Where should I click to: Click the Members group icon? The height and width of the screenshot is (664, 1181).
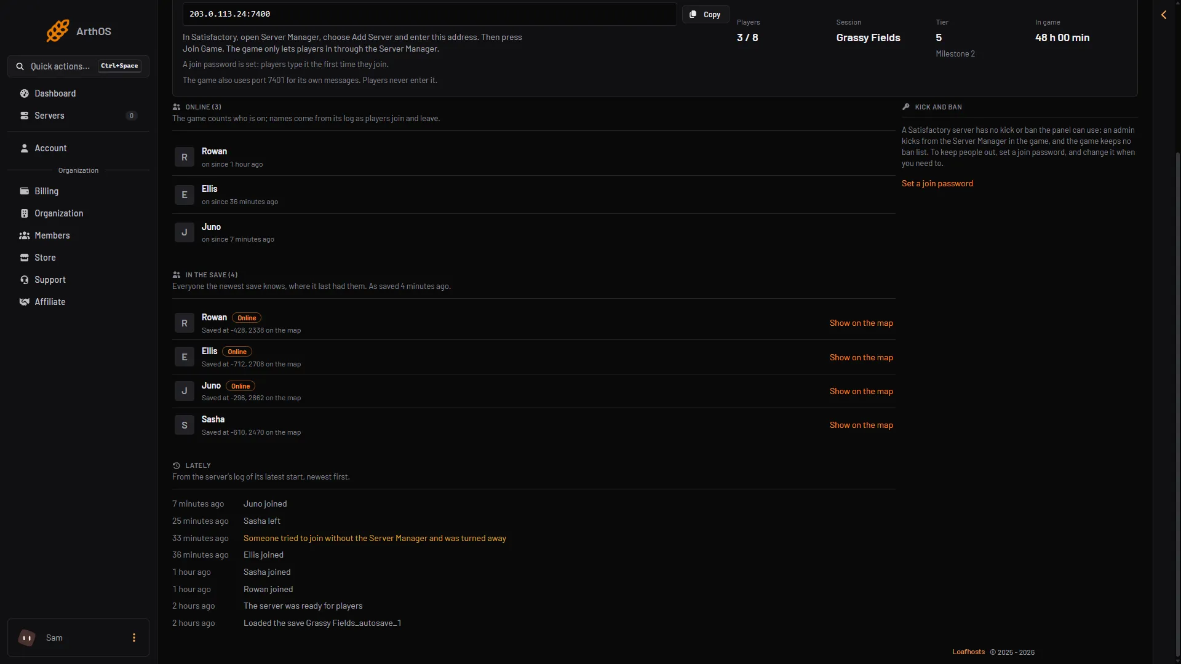[25, 235]
